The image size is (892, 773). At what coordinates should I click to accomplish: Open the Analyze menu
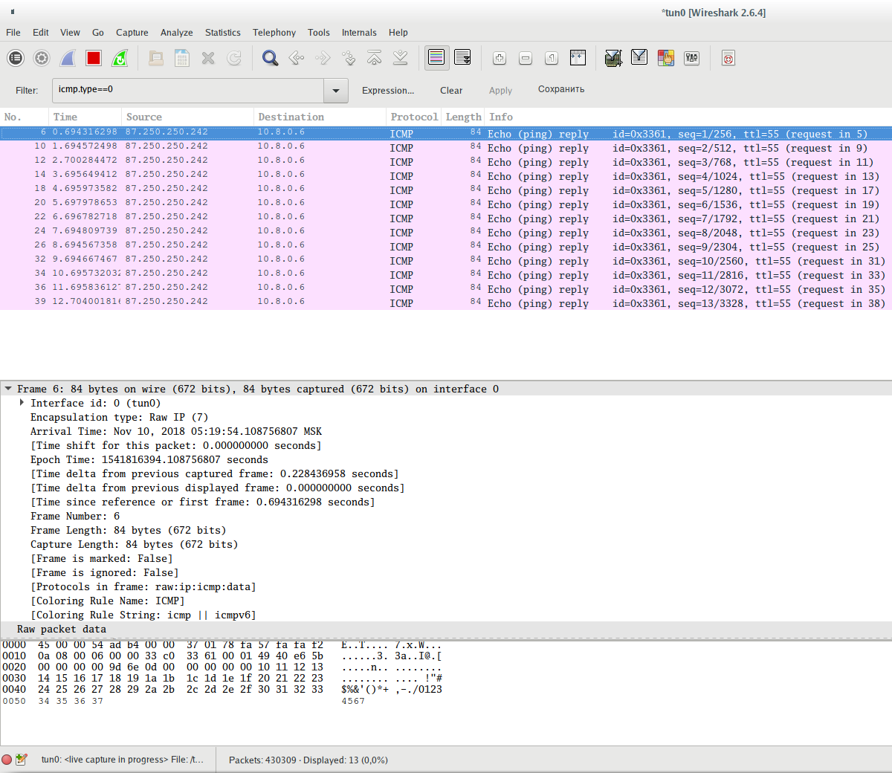click(177, 33)
